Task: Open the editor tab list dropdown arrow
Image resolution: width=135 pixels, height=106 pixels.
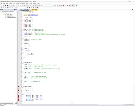Action: pyautogui.click(x=132, y=10)
